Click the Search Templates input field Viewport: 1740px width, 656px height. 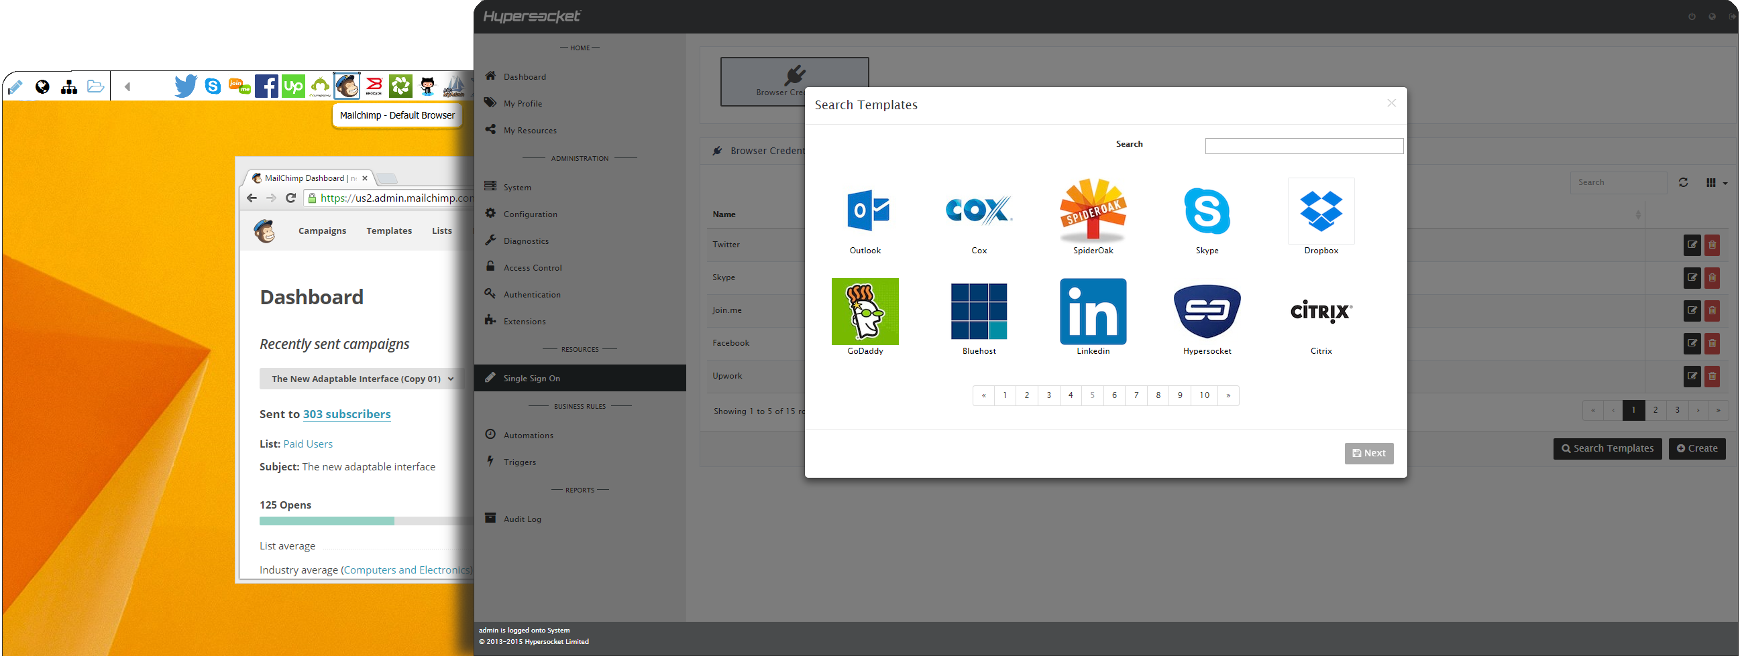point(1303,146)
